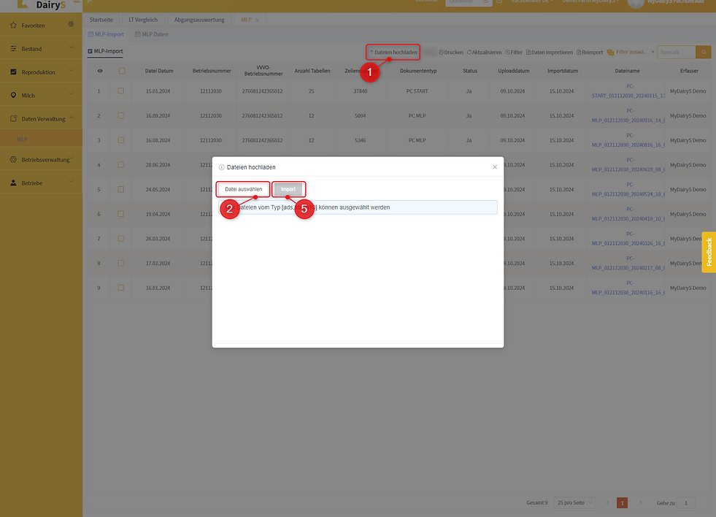716x517 pixels.
Task: Open the Filter toolbar option
Action: tap(514, 52)
